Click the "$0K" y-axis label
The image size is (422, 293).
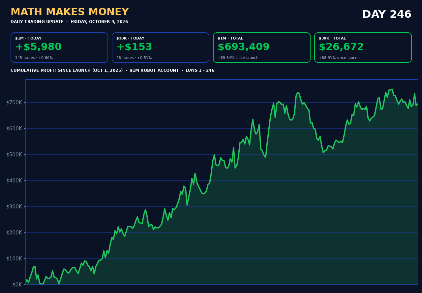[17, 285]
